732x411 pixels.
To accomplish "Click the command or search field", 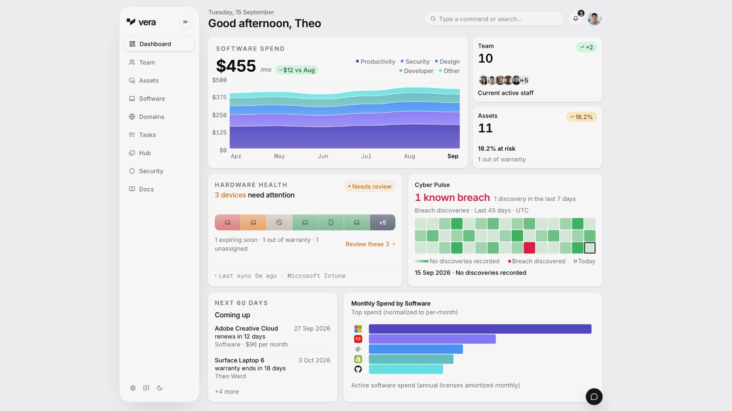I will [494, 19].
